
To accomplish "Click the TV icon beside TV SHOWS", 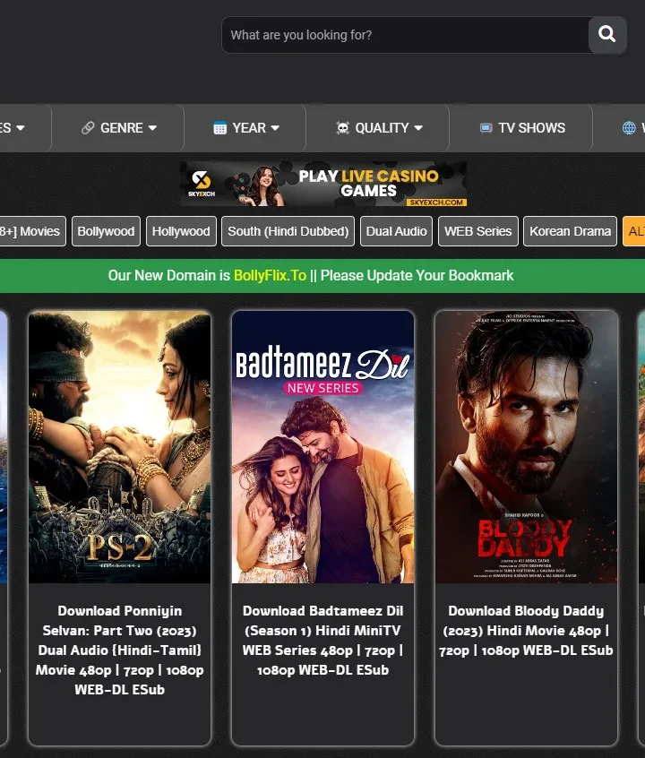I will point(486,127).
